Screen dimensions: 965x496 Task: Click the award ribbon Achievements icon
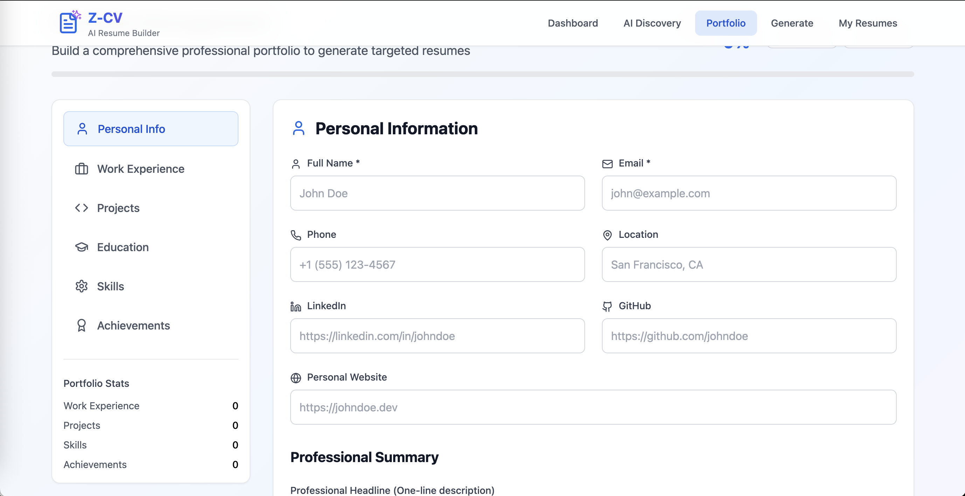pos(81,325)
